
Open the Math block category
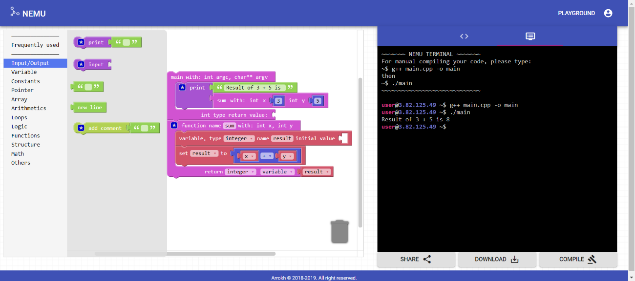coord(35,154)
